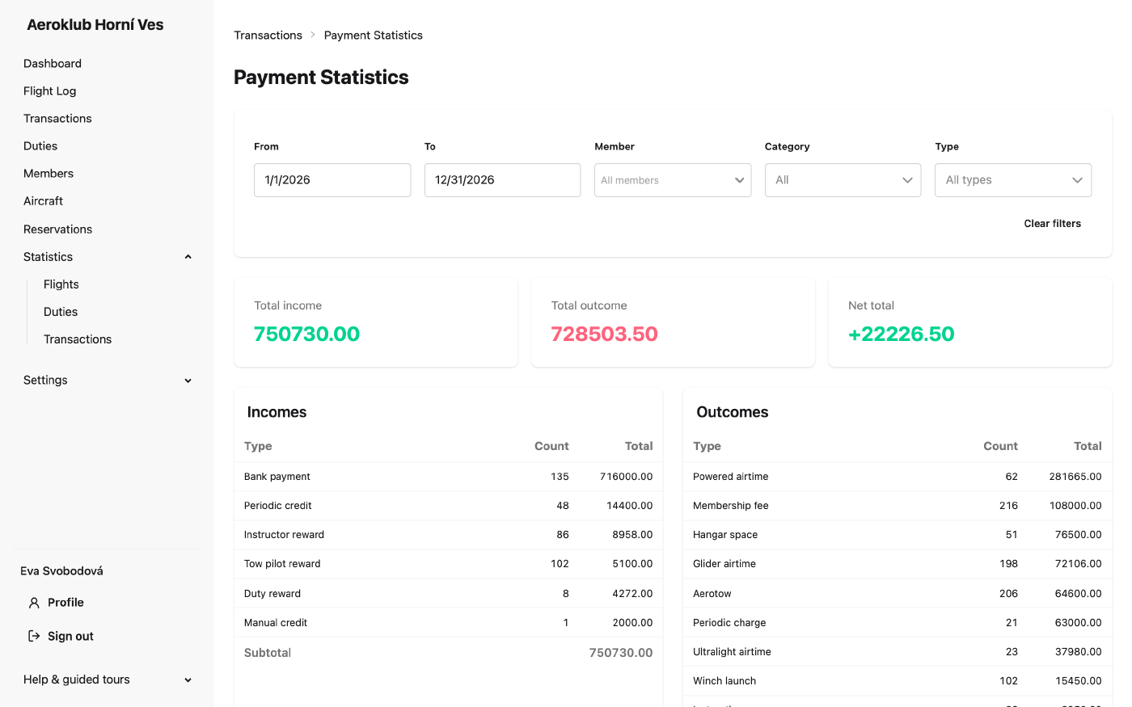Click the From date field

[x=332, y=180]
